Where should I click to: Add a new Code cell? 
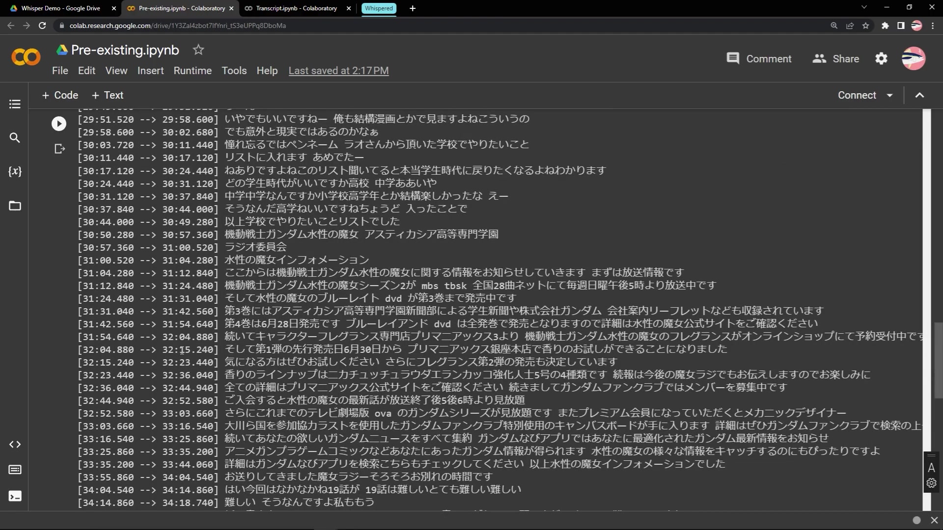tap(60, 95)
